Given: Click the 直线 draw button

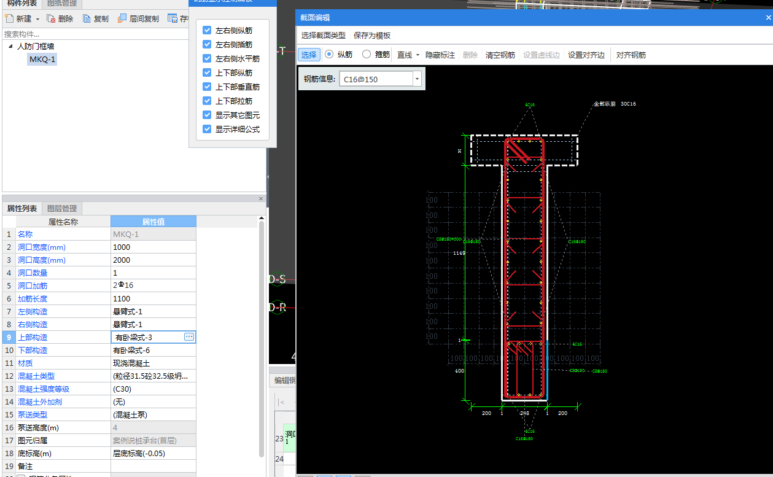Looking at the screenshot, I should coord(405,55).
